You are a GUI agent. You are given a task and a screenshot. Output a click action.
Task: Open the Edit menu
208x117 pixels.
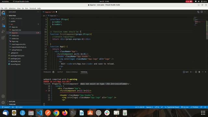(6, 8)
